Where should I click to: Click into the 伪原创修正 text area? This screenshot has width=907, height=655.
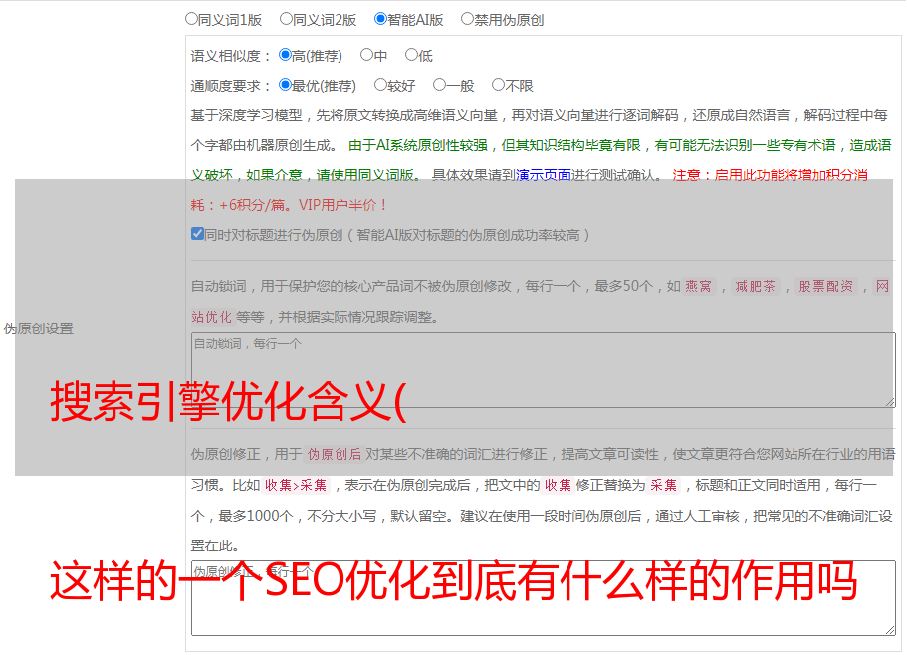point(544,598)
